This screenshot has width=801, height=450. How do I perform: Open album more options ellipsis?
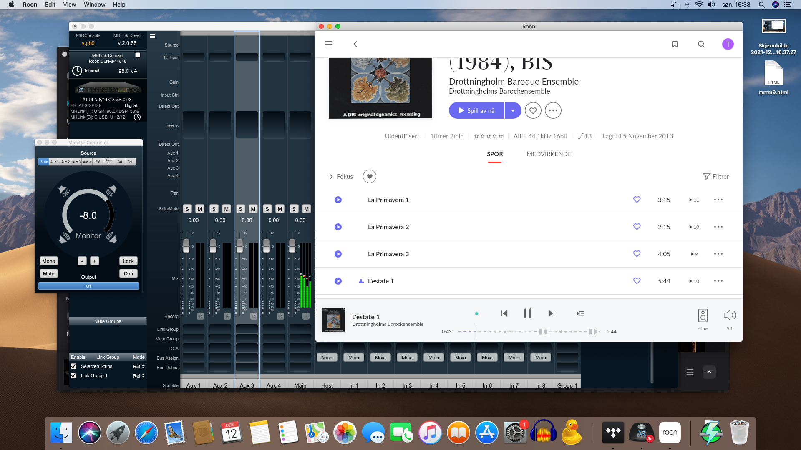(x=553, y=110)
